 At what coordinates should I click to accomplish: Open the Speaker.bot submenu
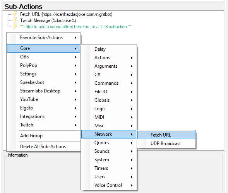44,82
